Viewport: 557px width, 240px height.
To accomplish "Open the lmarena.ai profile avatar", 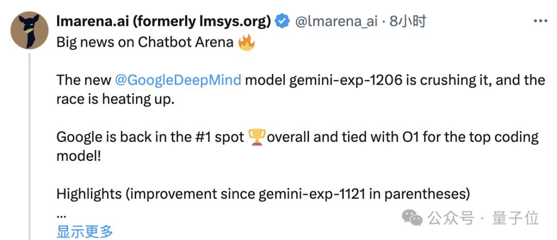I will pos(29,30).
